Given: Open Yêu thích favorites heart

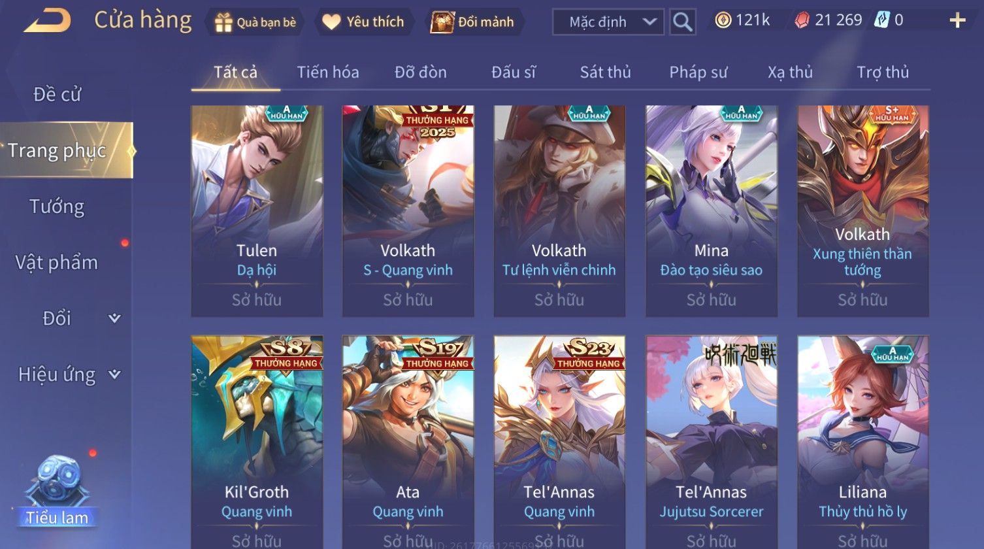Looking at the screenshot, I should coord(363,22).
